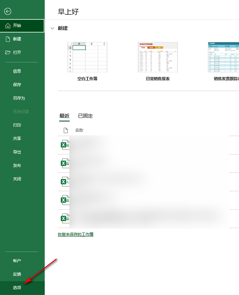Create a 空白工作簿 from the thumbnail
239x295 pixels.
pyautogui.click(x=87, y=57)
